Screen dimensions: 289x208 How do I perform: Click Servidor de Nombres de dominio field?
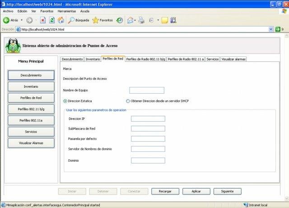coord(148,149)
